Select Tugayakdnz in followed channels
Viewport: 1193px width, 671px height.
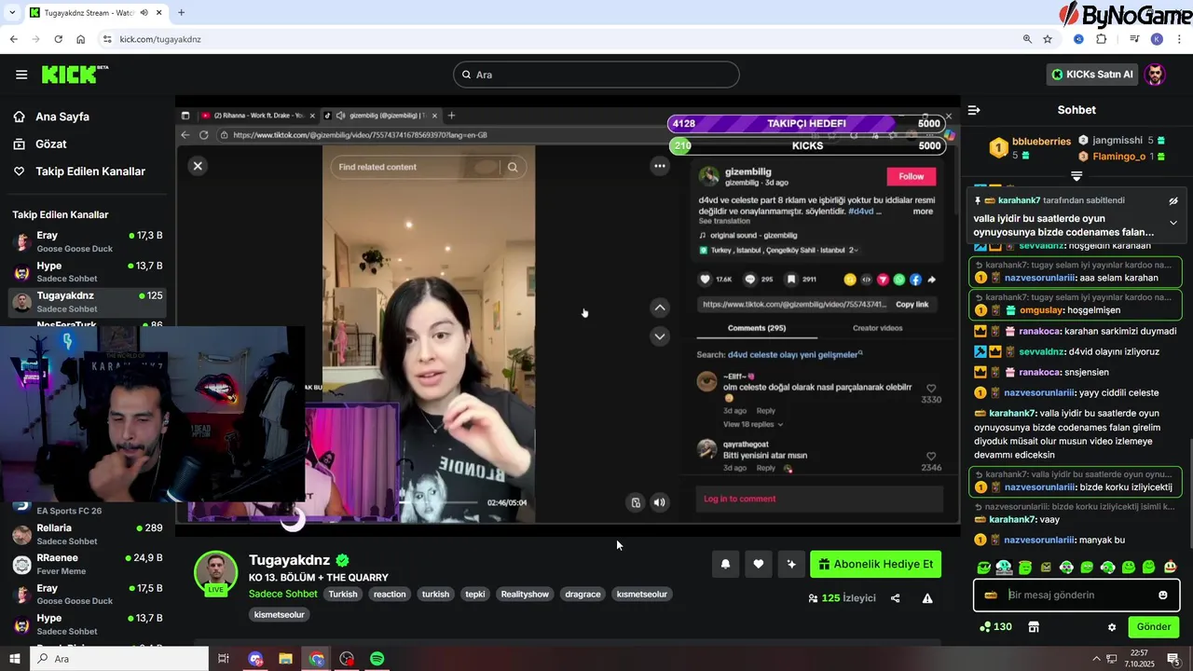tap(88, 301)
